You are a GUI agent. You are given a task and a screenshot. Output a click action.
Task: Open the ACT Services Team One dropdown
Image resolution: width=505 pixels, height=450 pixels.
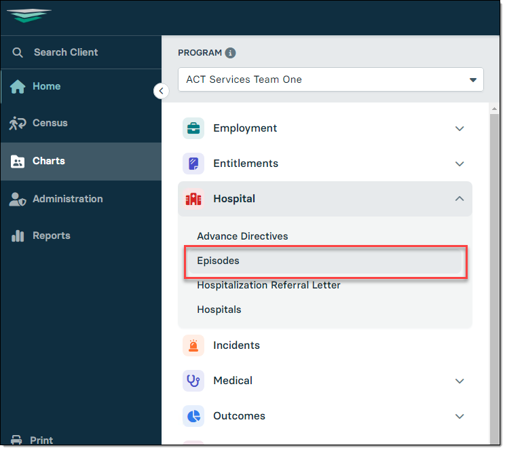coord(331,79)
